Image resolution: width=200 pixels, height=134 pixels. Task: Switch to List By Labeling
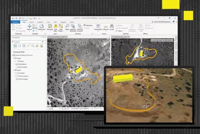pyautogui.click(x=37, y=46)
